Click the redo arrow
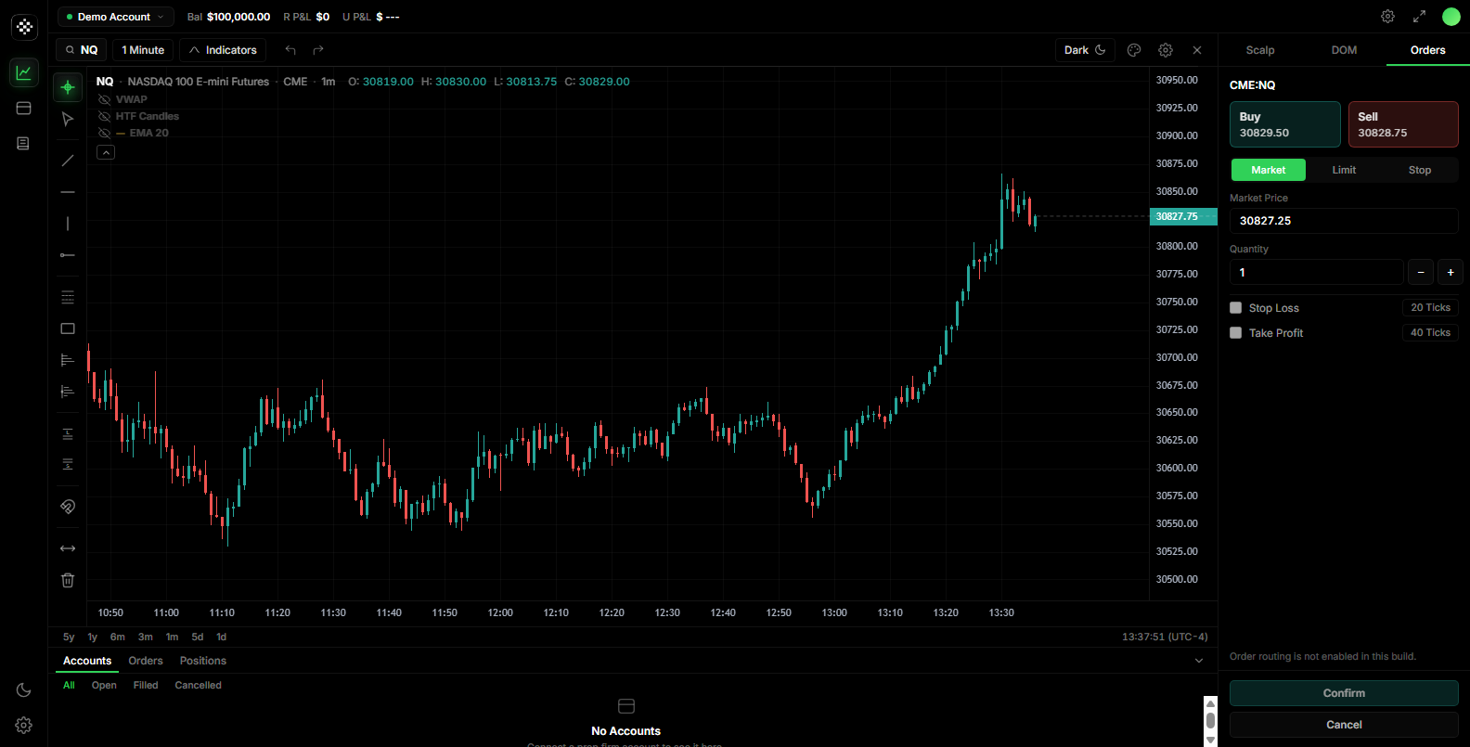Viewport: 1470px width, 747px height. [x=318, y=50]
